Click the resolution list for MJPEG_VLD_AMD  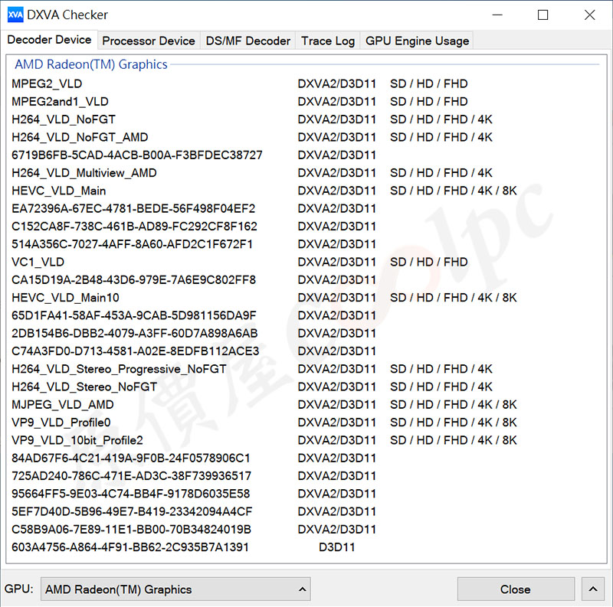[x=454, y=404]
